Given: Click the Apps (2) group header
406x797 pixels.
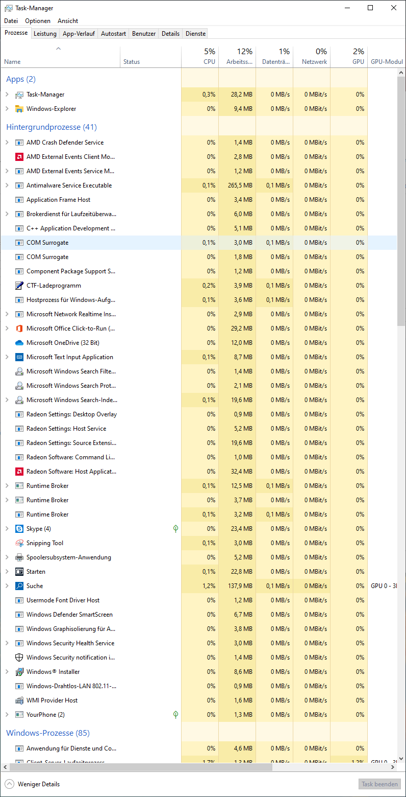Looking at the screenshot, I should tap(21, 79).
